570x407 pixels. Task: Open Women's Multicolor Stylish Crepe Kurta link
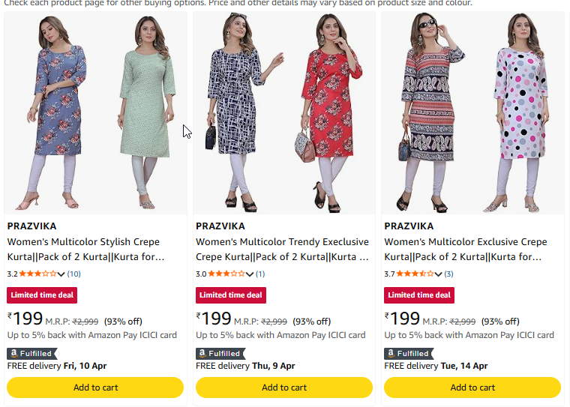[83, 250]
